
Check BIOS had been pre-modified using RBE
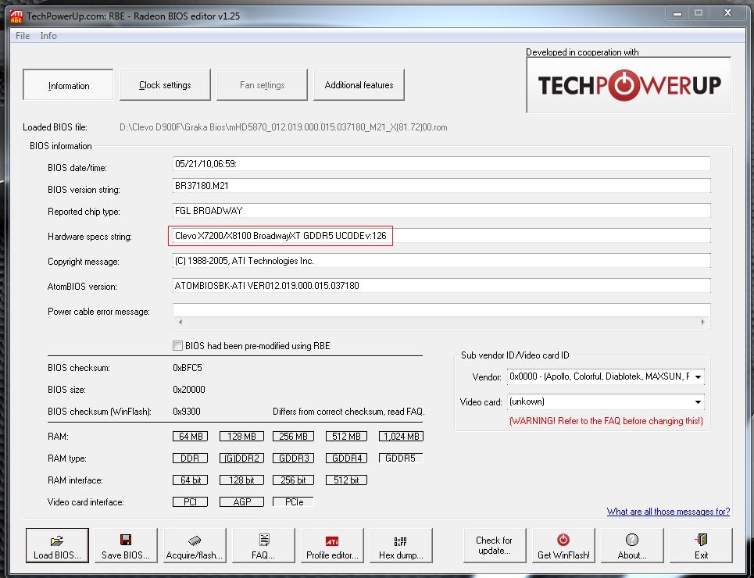click(x=177, y=346)
